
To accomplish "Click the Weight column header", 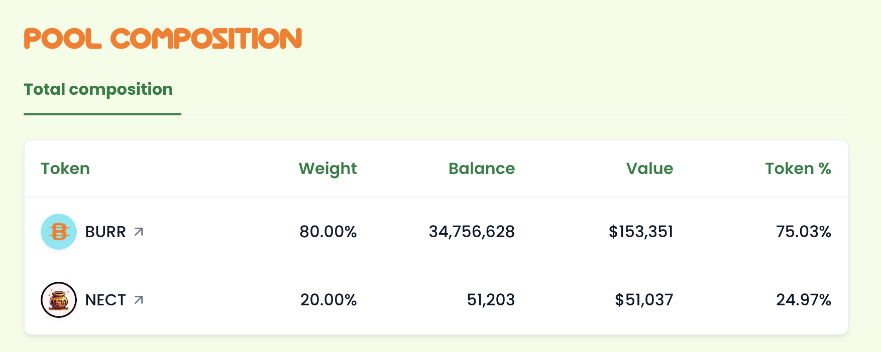I will pos(327,169).
